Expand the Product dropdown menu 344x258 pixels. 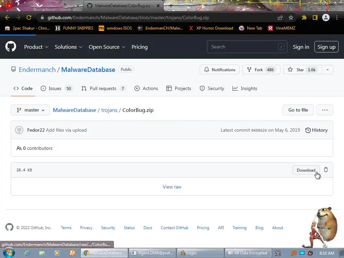click(x=36, y=47)
